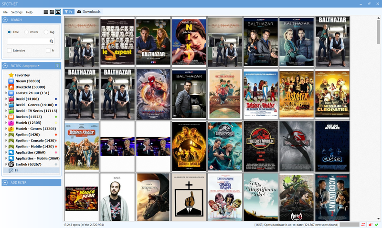Click the Beeld - Genres film icon
Screen dimensions: 382x228
pyautogui.click(x=11, y=105)
